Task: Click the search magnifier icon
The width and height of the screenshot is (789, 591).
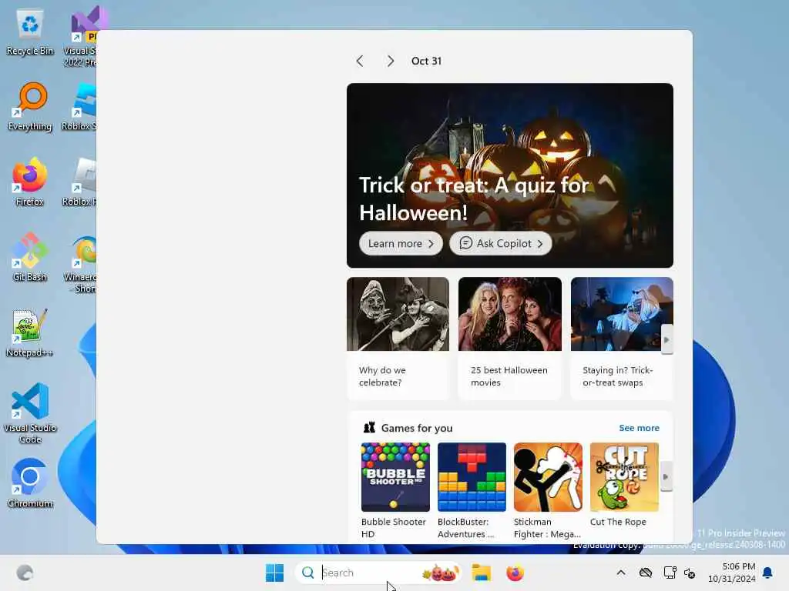Action: point(307,573)
